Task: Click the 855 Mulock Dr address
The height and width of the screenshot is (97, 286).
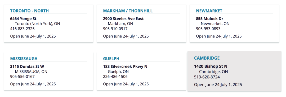Action: (209, 19)
